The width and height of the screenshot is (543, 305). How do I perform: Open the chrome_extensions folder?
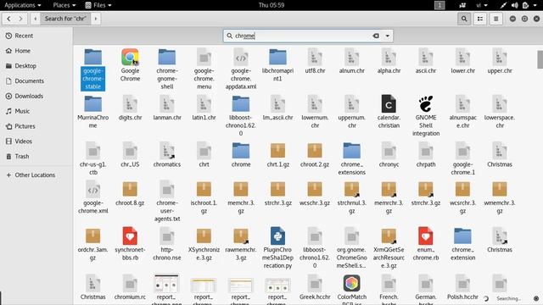coord(351,151)
